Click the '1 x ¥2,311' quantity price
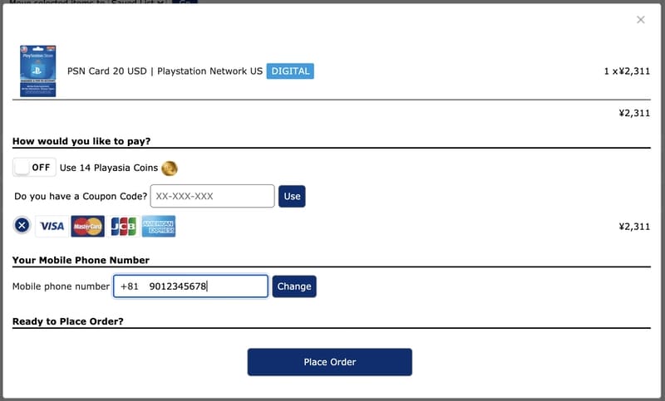Viewport: 665px width, 401px height. (x=626, y=71)
